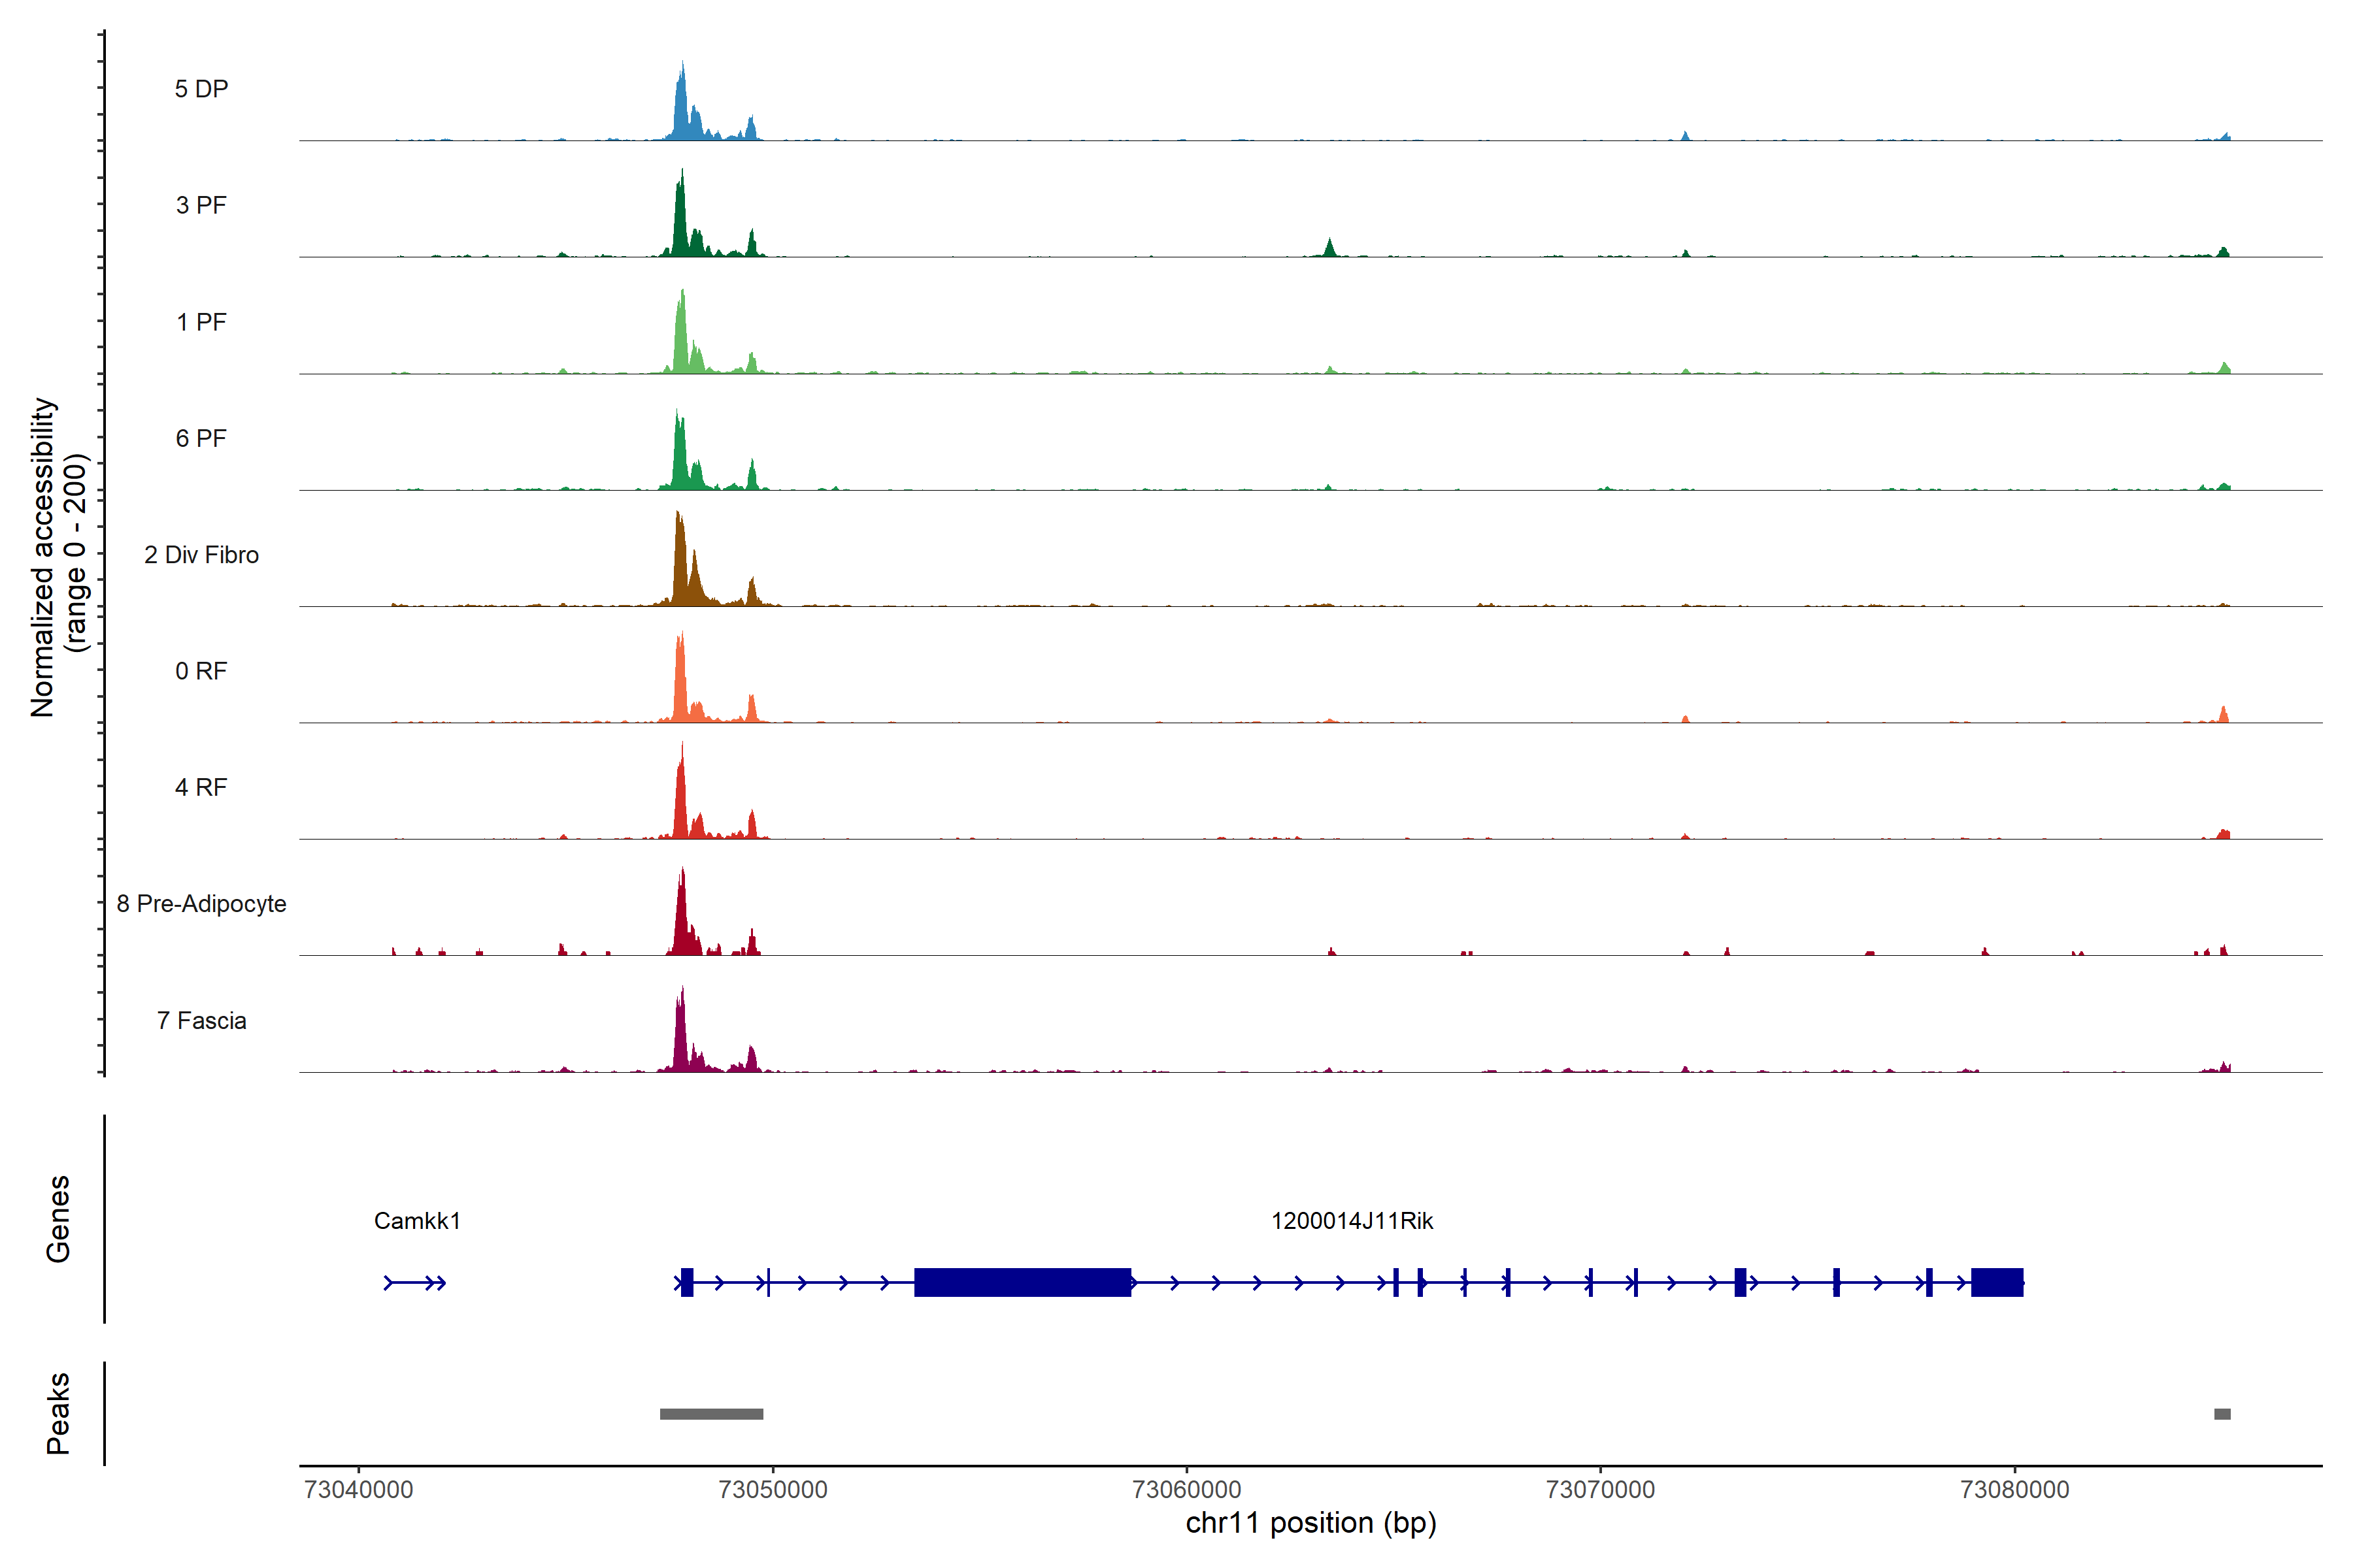
Task: Click the chr11 position axis title
Action: pyautogui.click(x=1310, y=1523)
